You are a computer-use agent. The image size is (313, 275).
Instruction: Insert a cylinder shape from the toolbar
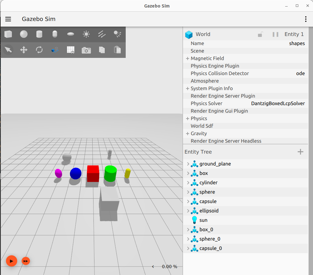pyautogui.click(x=39, y=34)
